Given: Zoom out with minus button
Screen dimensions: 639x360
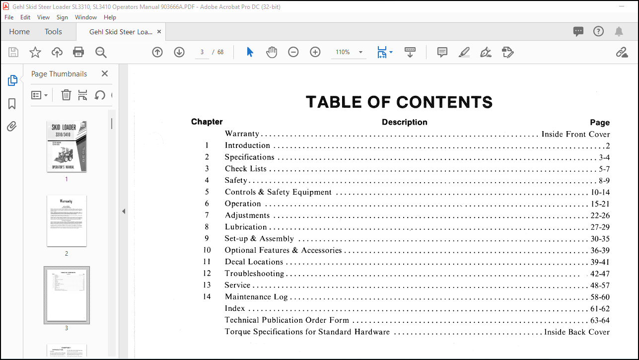Looking at the screenshot, I should [x=293, y=52].
